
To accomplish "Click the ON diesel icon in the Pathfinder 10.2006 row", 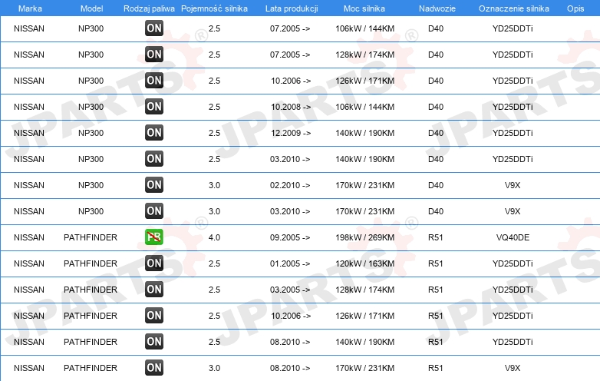I will (x=154, y=316).
